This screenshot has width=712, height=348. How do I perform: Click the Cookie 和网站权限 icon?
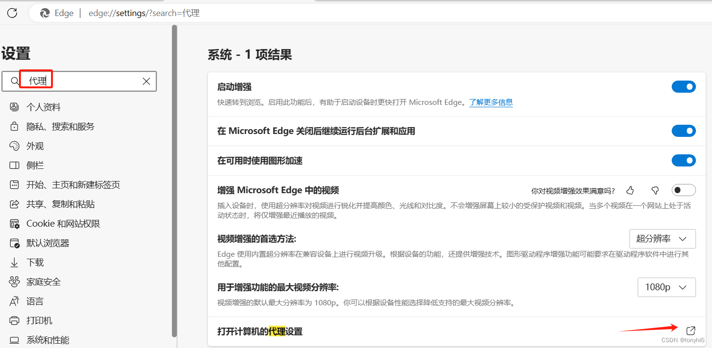(15, 223)
